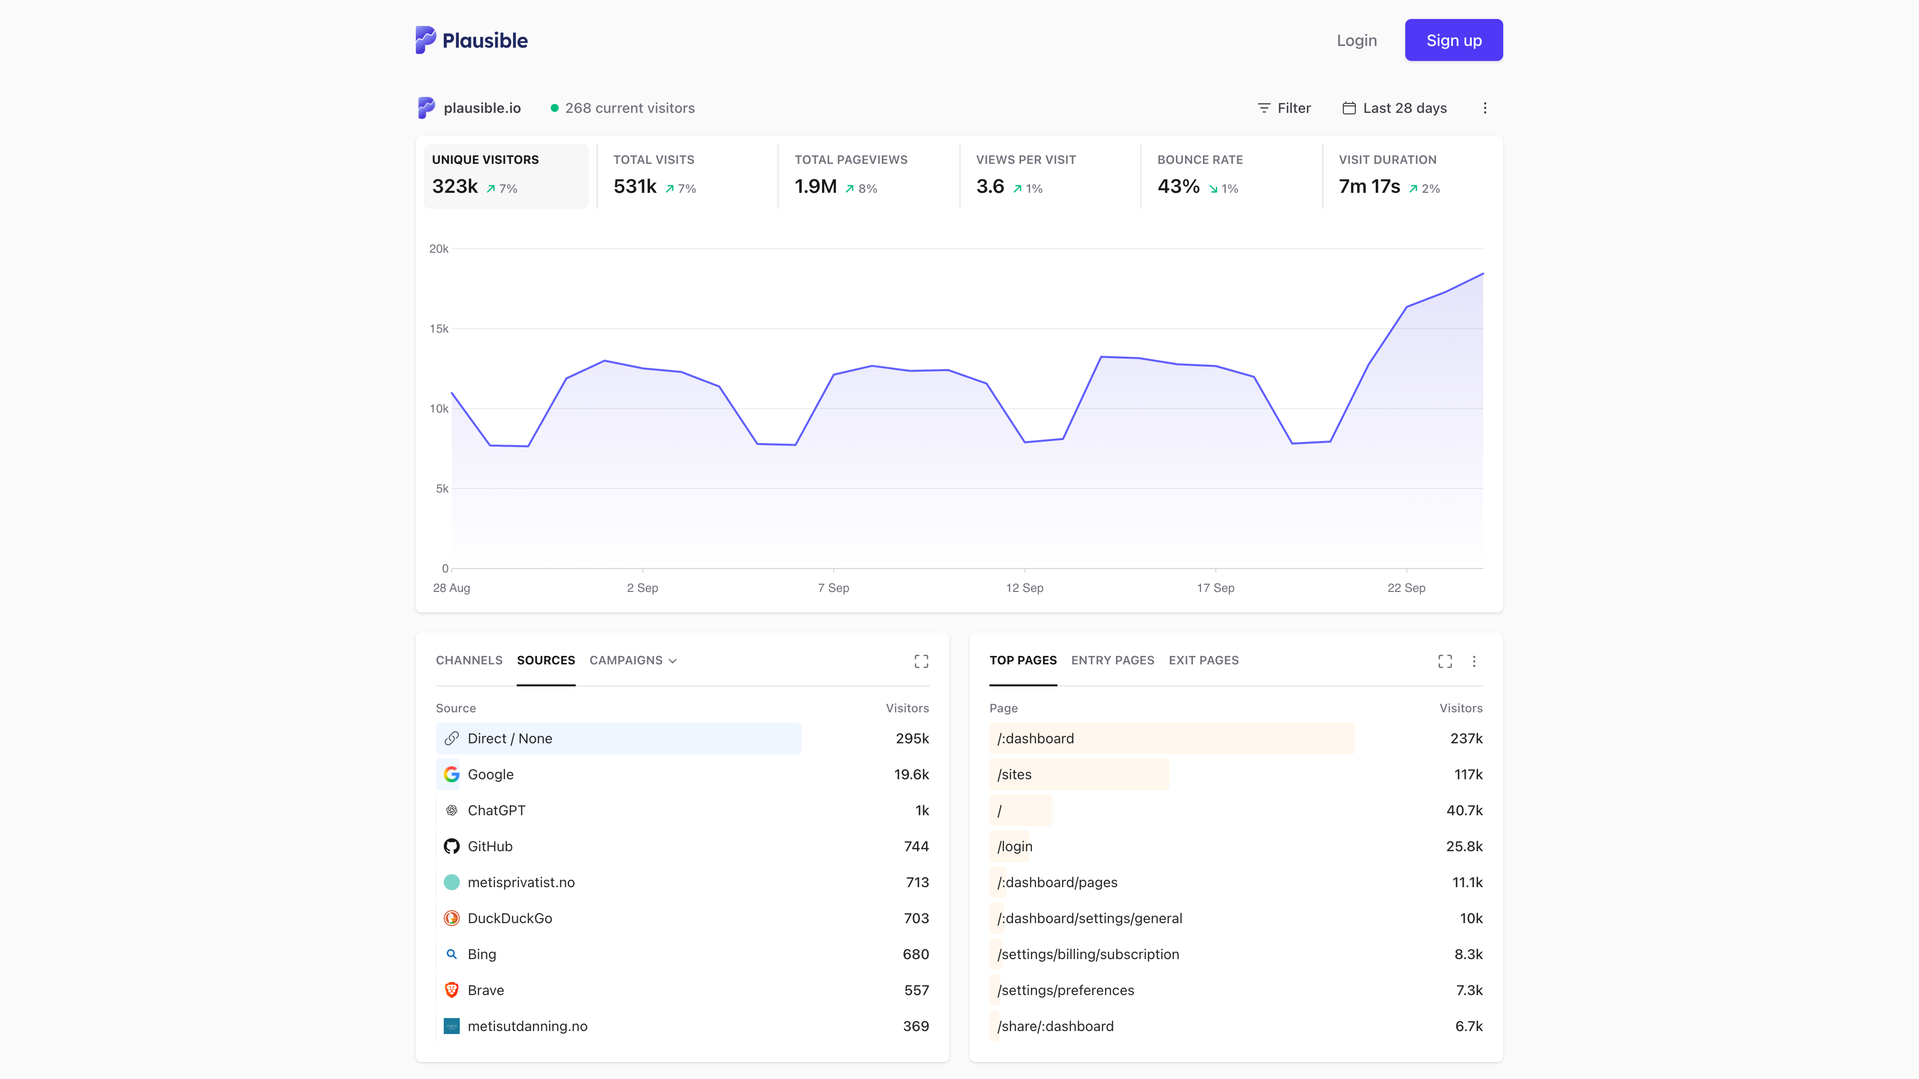
Task: Select the Unique Visitors metric
Action: coord(506,176)
